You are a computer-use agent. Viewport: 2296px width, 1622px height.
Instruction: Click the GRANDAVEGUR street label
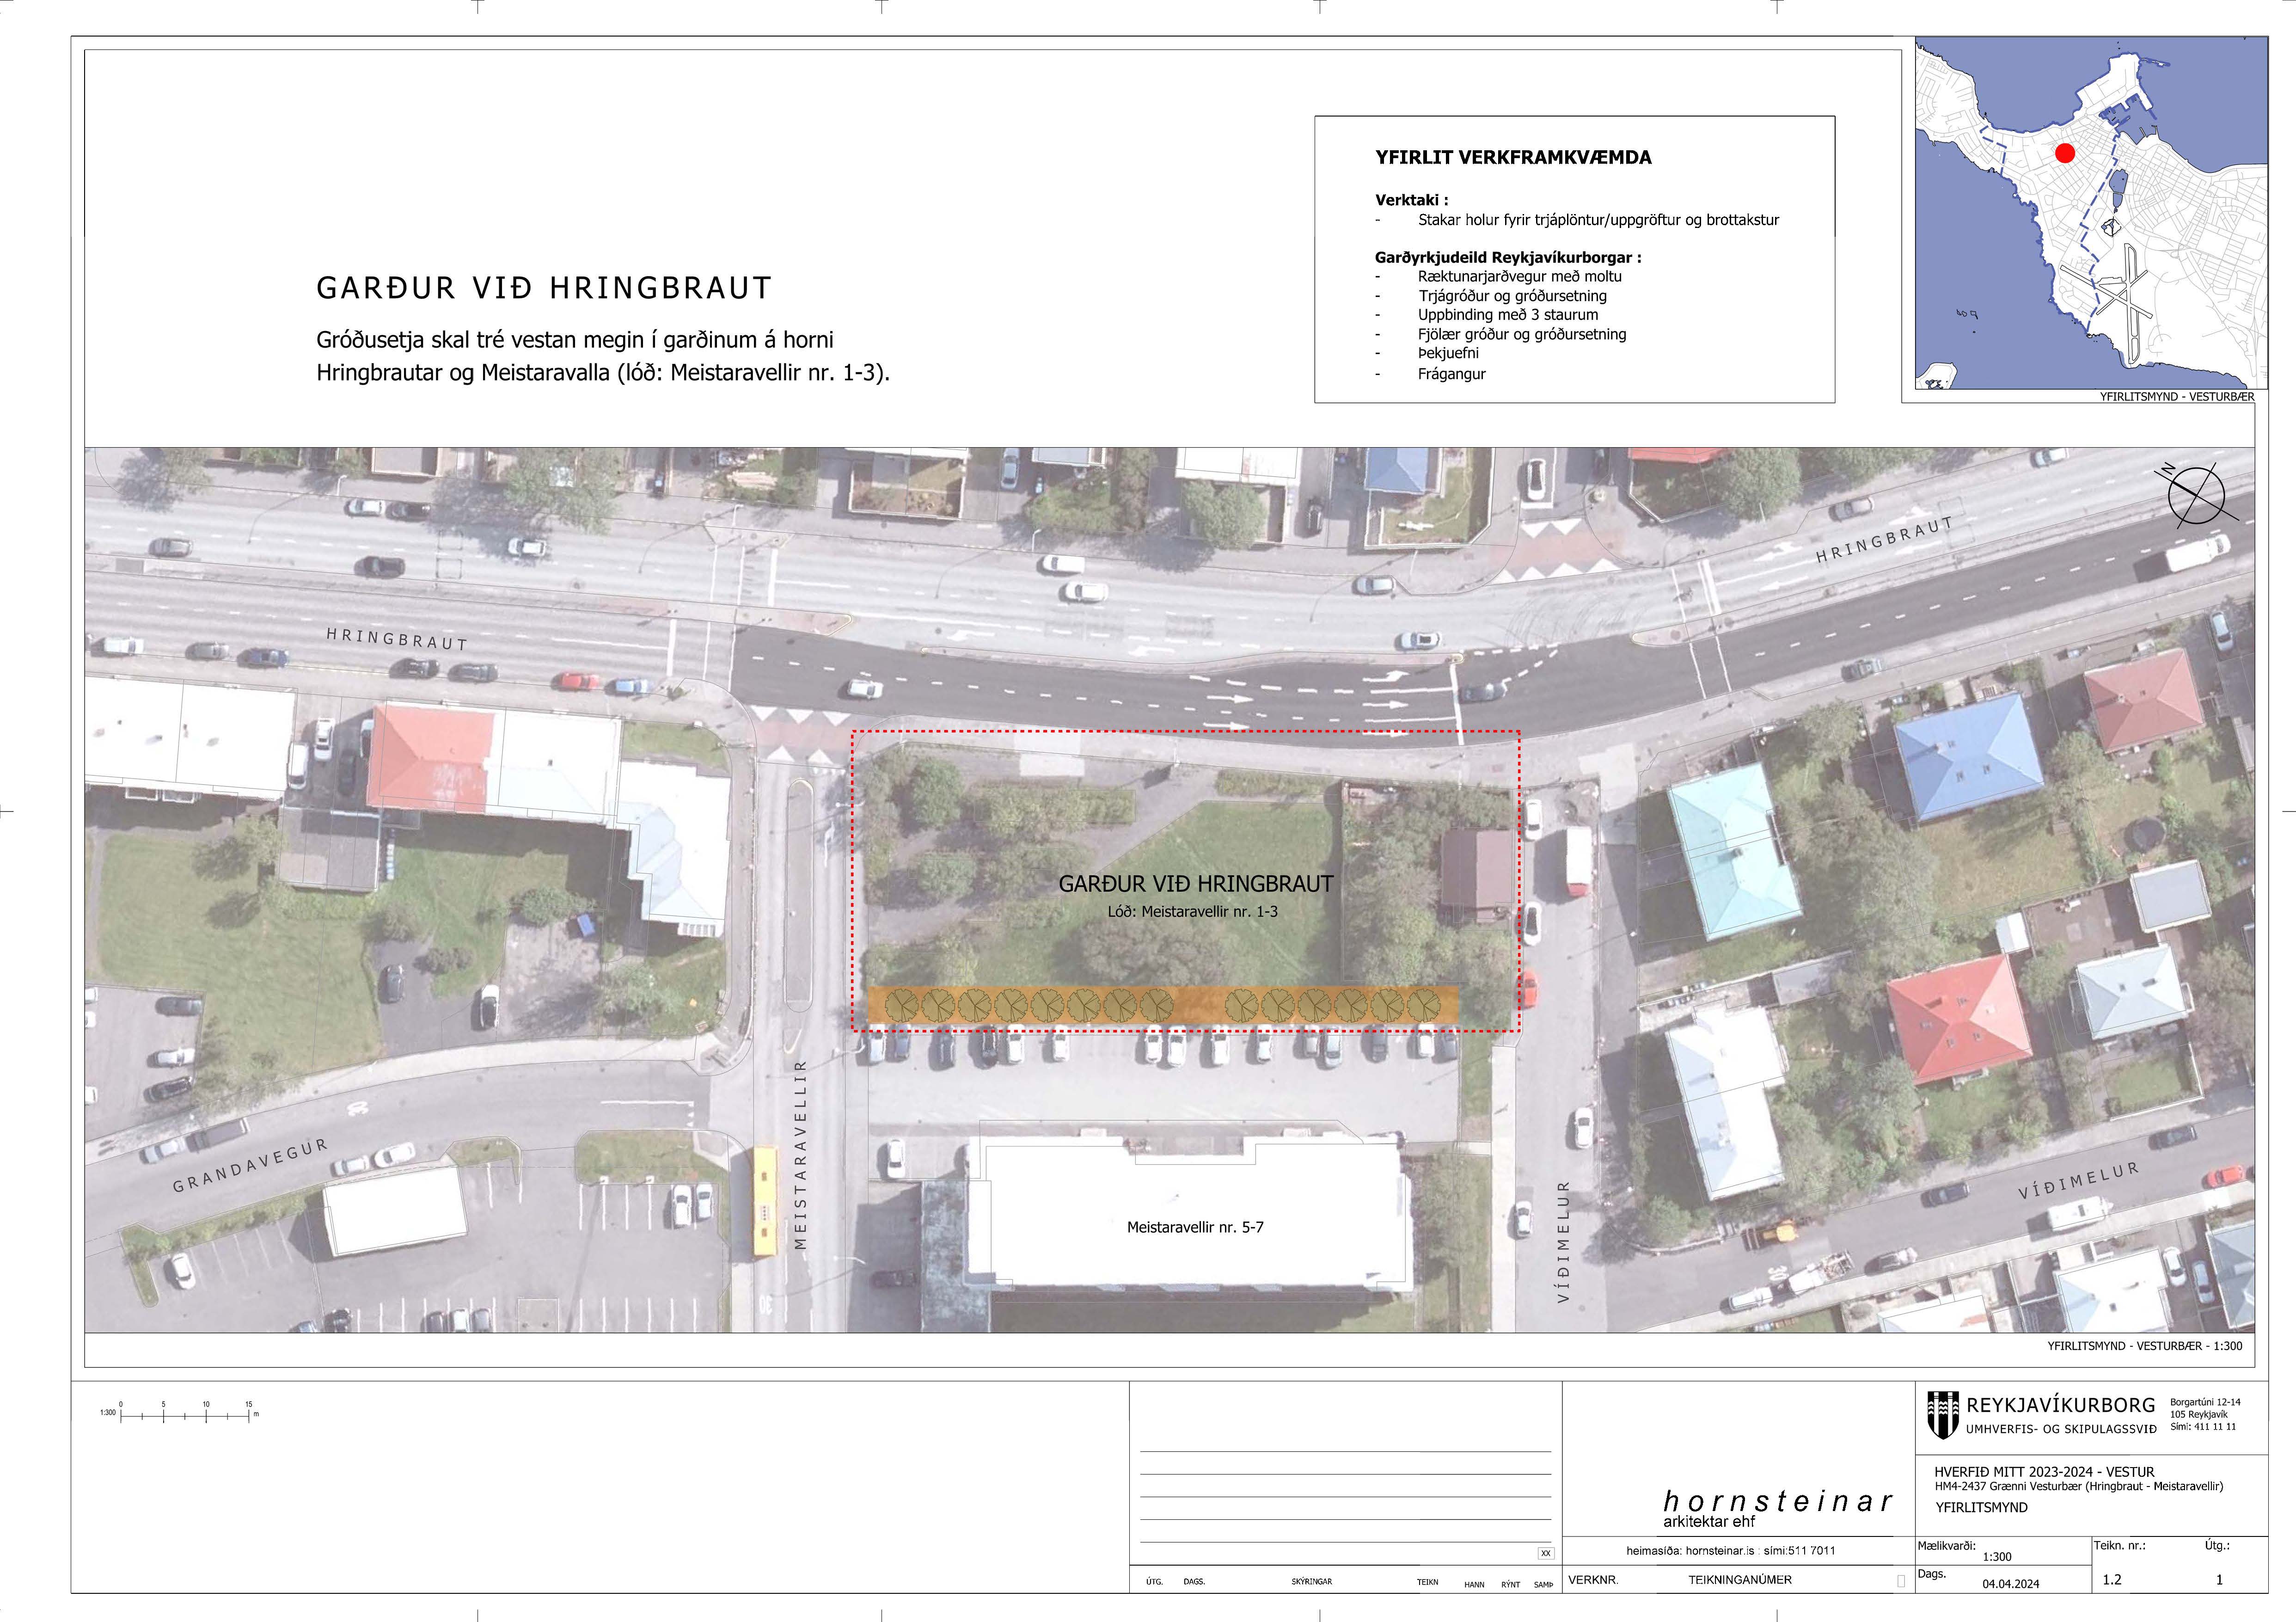[x=250, y=1165]
